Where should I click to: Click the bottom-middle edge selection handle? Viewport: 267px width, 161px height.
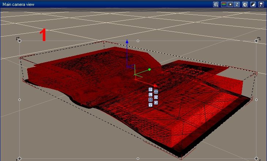138,158
